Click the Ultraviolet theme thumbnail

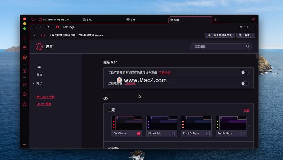162,123
